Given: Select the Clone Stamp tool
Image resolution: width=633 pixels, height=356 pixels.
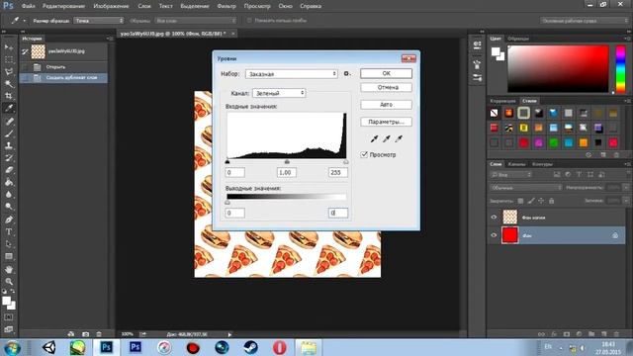Looking at the screenshot, I should click(9, 145).
